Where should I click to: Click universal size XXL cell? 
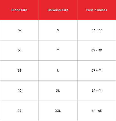click(x=58, y=111)
